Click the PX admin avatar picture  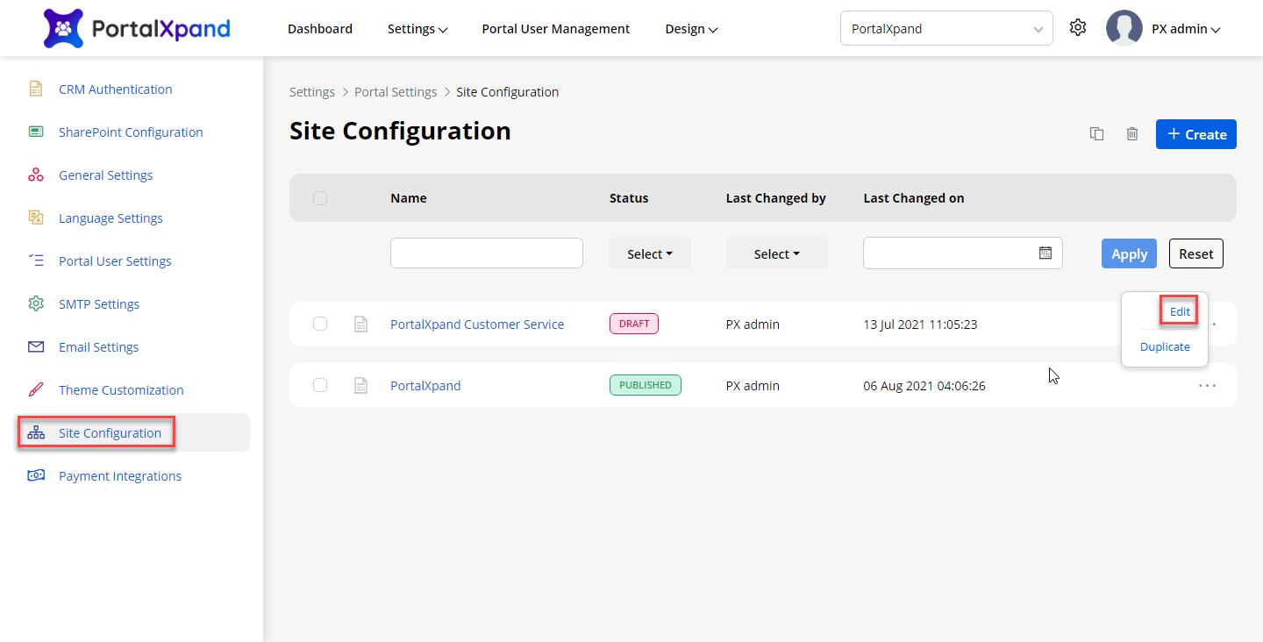(x=1124, y=28)
